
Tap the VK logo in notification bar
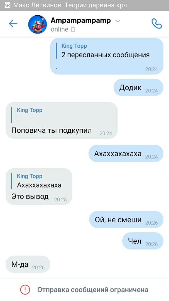tap(7, 5)
